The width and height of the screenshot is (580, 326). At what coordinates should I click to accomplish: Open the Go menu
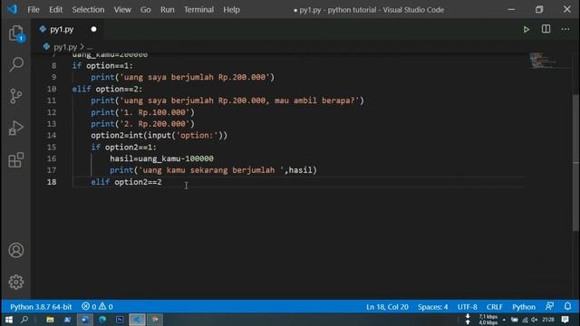click(145, 10)
